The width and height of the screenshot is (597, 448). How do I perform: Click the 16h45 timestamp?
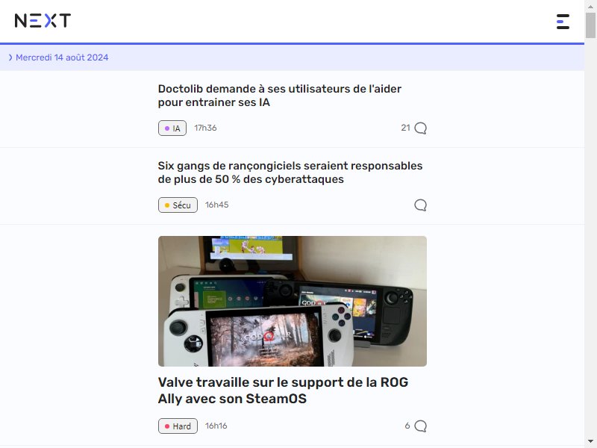217,205
